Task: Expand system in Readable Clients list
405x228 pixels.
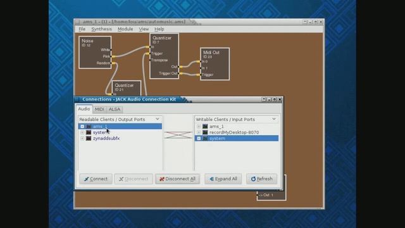Action: pos(82,132)
